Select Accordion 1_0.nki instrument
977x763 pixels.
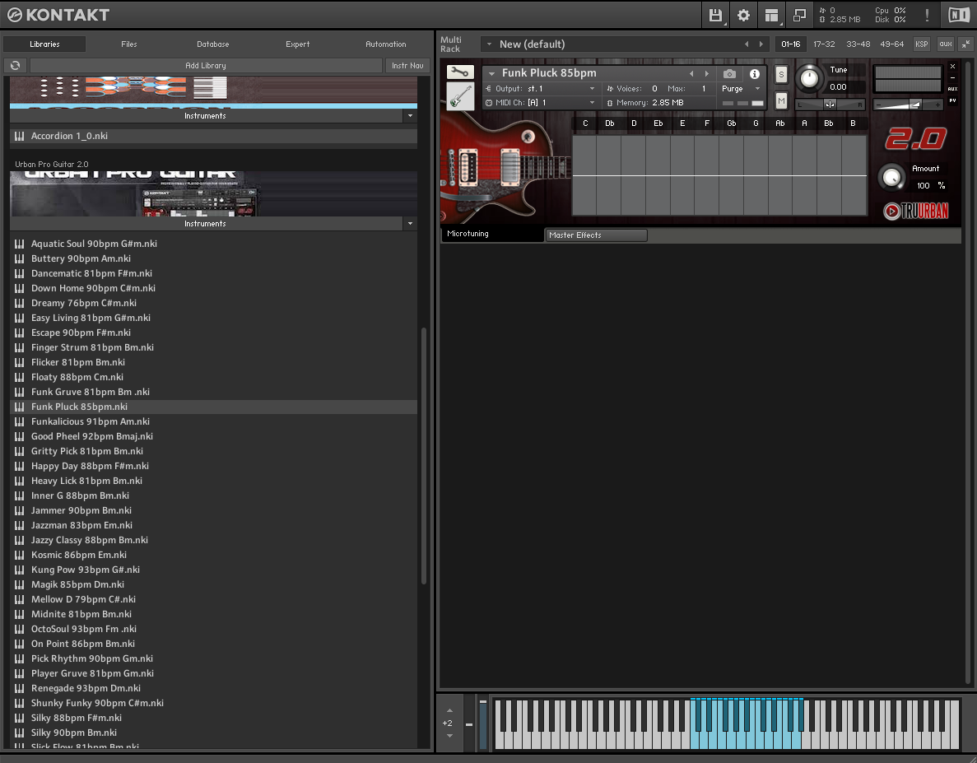tap(214, 136)
